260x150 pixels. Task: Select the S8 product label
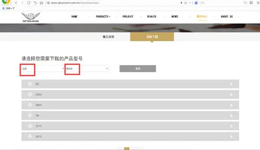[x=37, y=116]
